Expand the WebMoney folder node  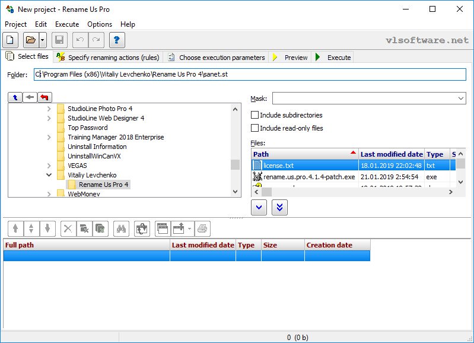click(x=49, y=194)
